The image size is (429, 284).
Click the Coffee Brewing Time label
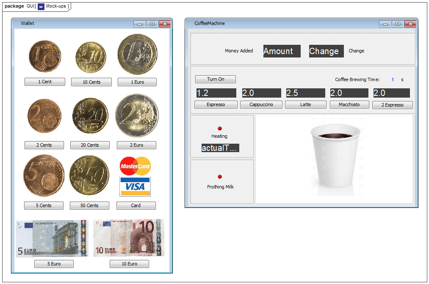point(357,79)
